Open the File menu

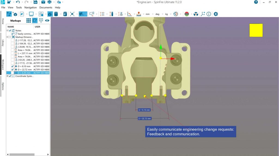click(3, 7)
